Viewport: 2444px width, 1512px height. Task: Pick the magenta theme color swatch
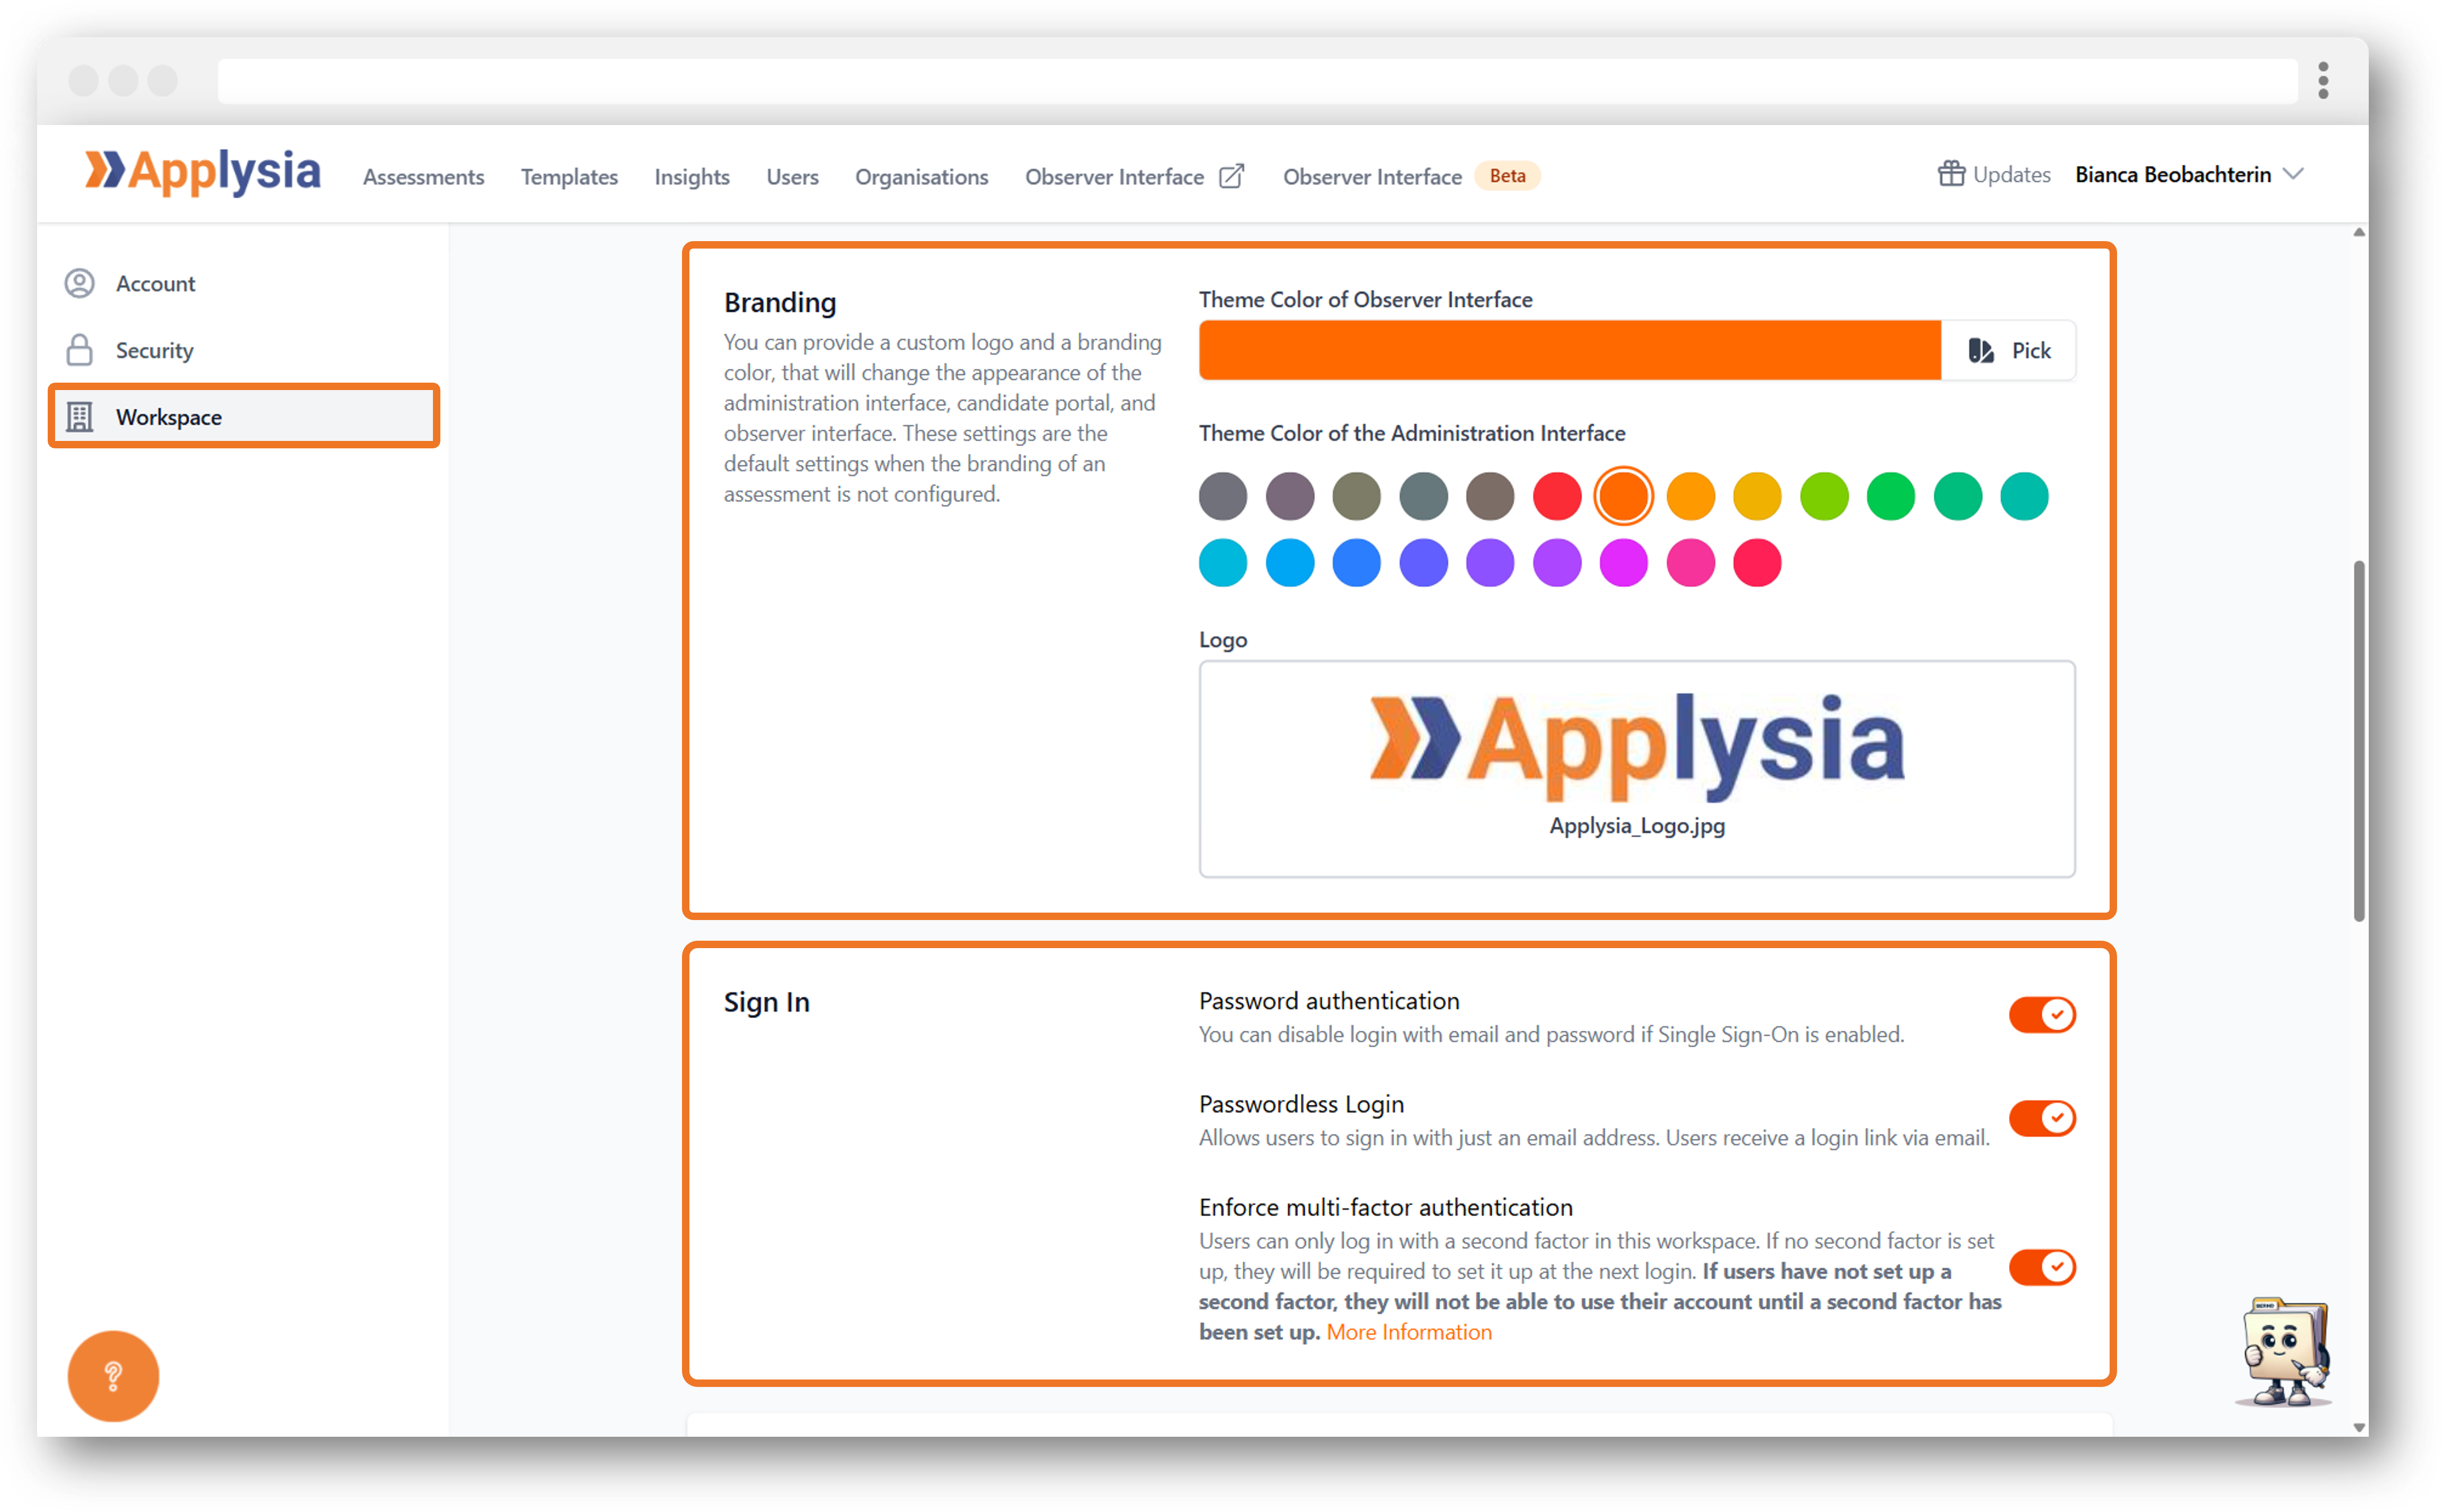(x=1623, y=563)
